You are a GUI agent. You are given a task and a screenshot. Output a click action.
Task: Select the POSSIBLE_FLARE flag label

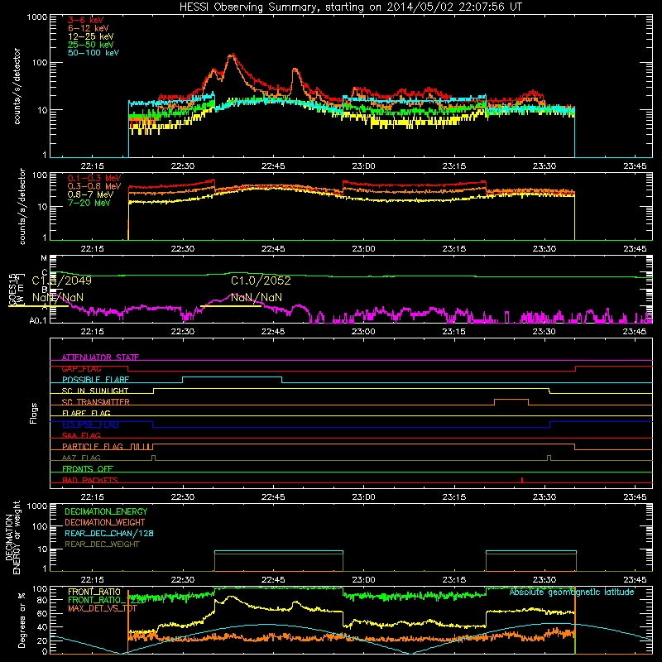pyautogui.click(x=95, y=380)
